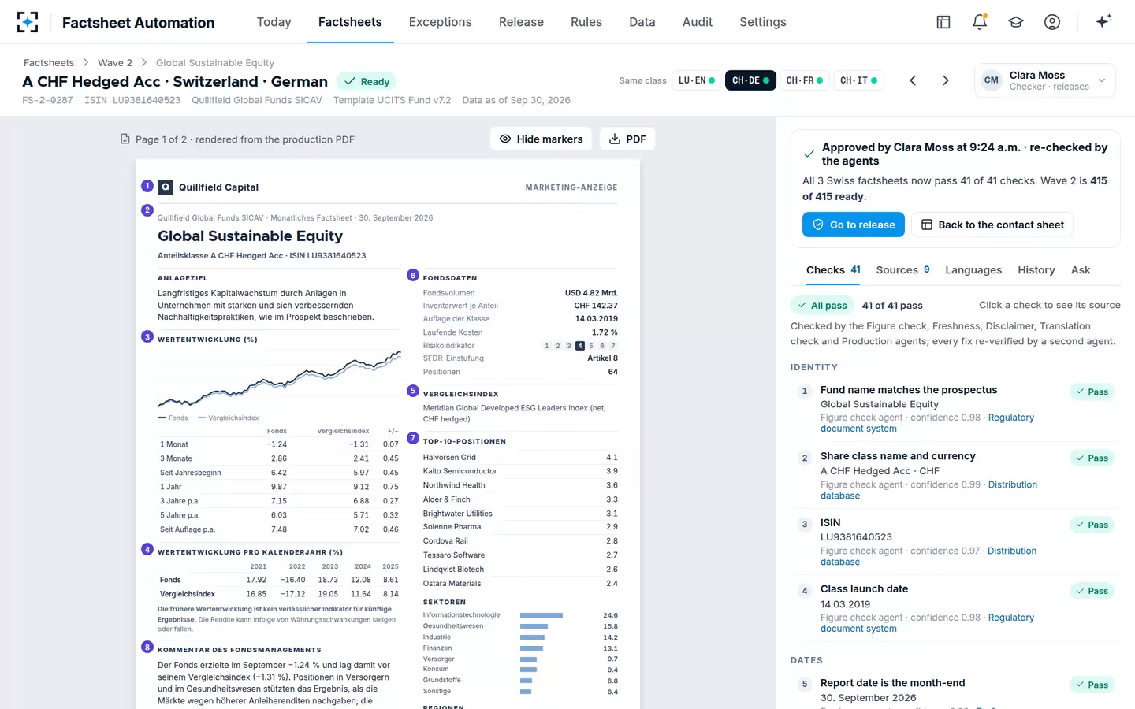Click marker 1 on the Quillfield Capital logo
This screenshot has width=1135, height=709.
click(x=147, y=186)
